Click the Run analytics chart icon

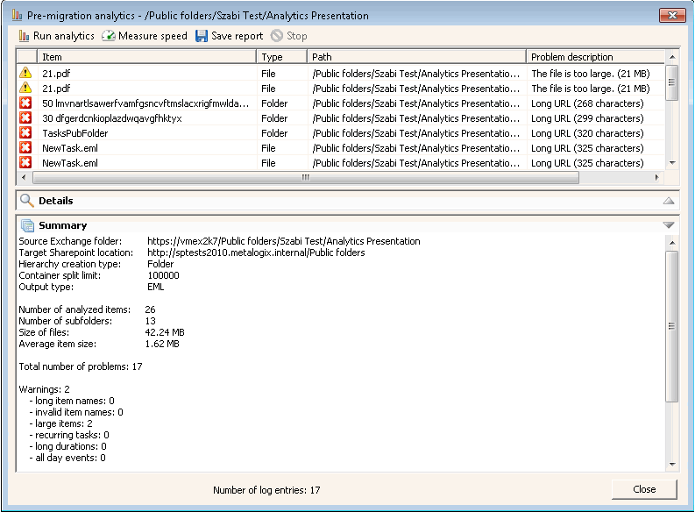[25, 36]
